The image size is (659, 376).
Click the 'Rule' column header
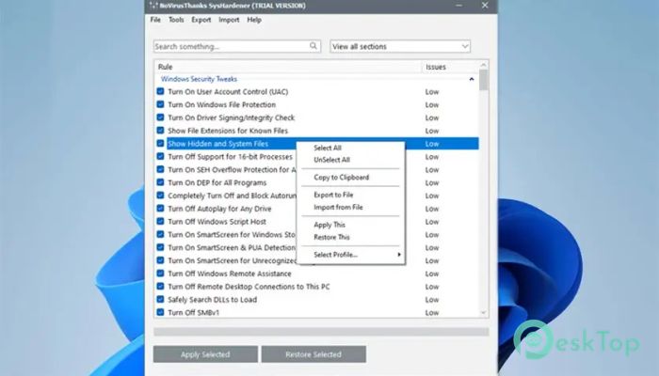pos(288,67)
